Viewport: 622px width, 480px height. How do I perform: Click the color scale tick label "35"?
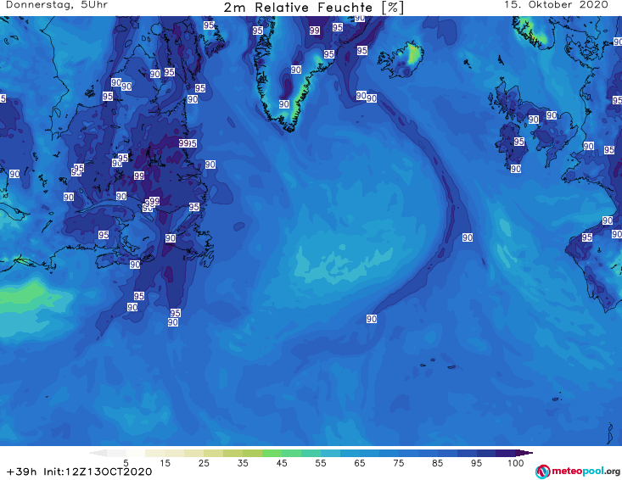[243, 463]
